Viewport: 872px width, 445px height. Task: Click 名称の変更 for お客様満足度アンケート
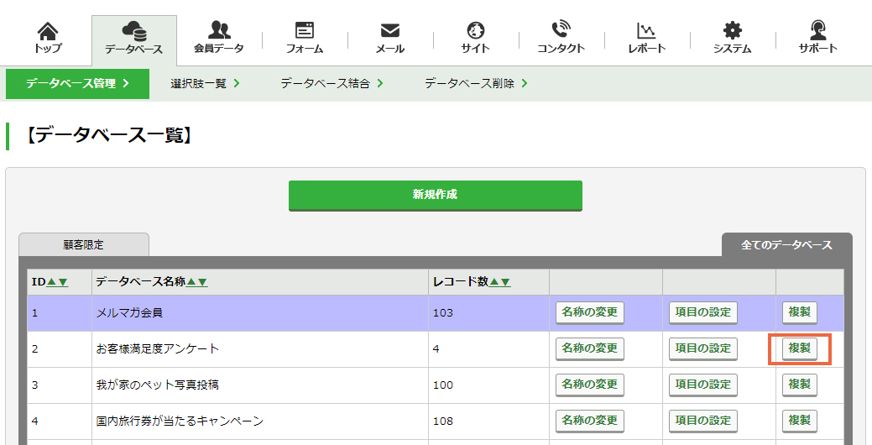589,348
